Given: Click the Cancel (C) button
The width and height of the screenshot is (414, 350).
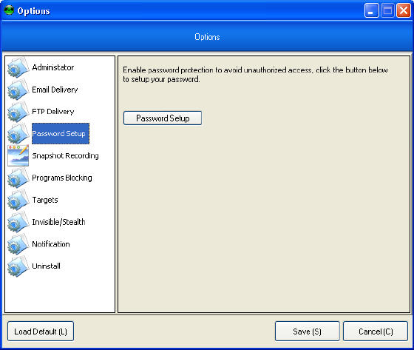Looking at the screenshot, I should point(376,332).
